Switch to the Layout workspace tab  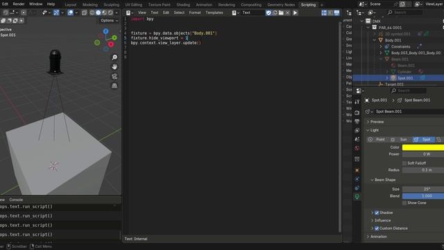[x=71, y=5]
